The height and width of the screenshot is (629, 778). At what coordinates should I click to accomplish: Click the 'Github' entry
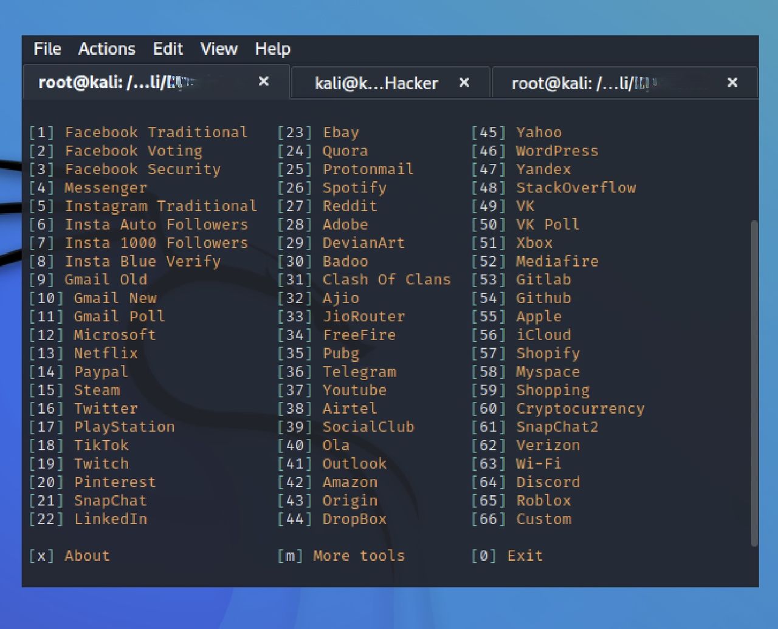pos(544,298)
